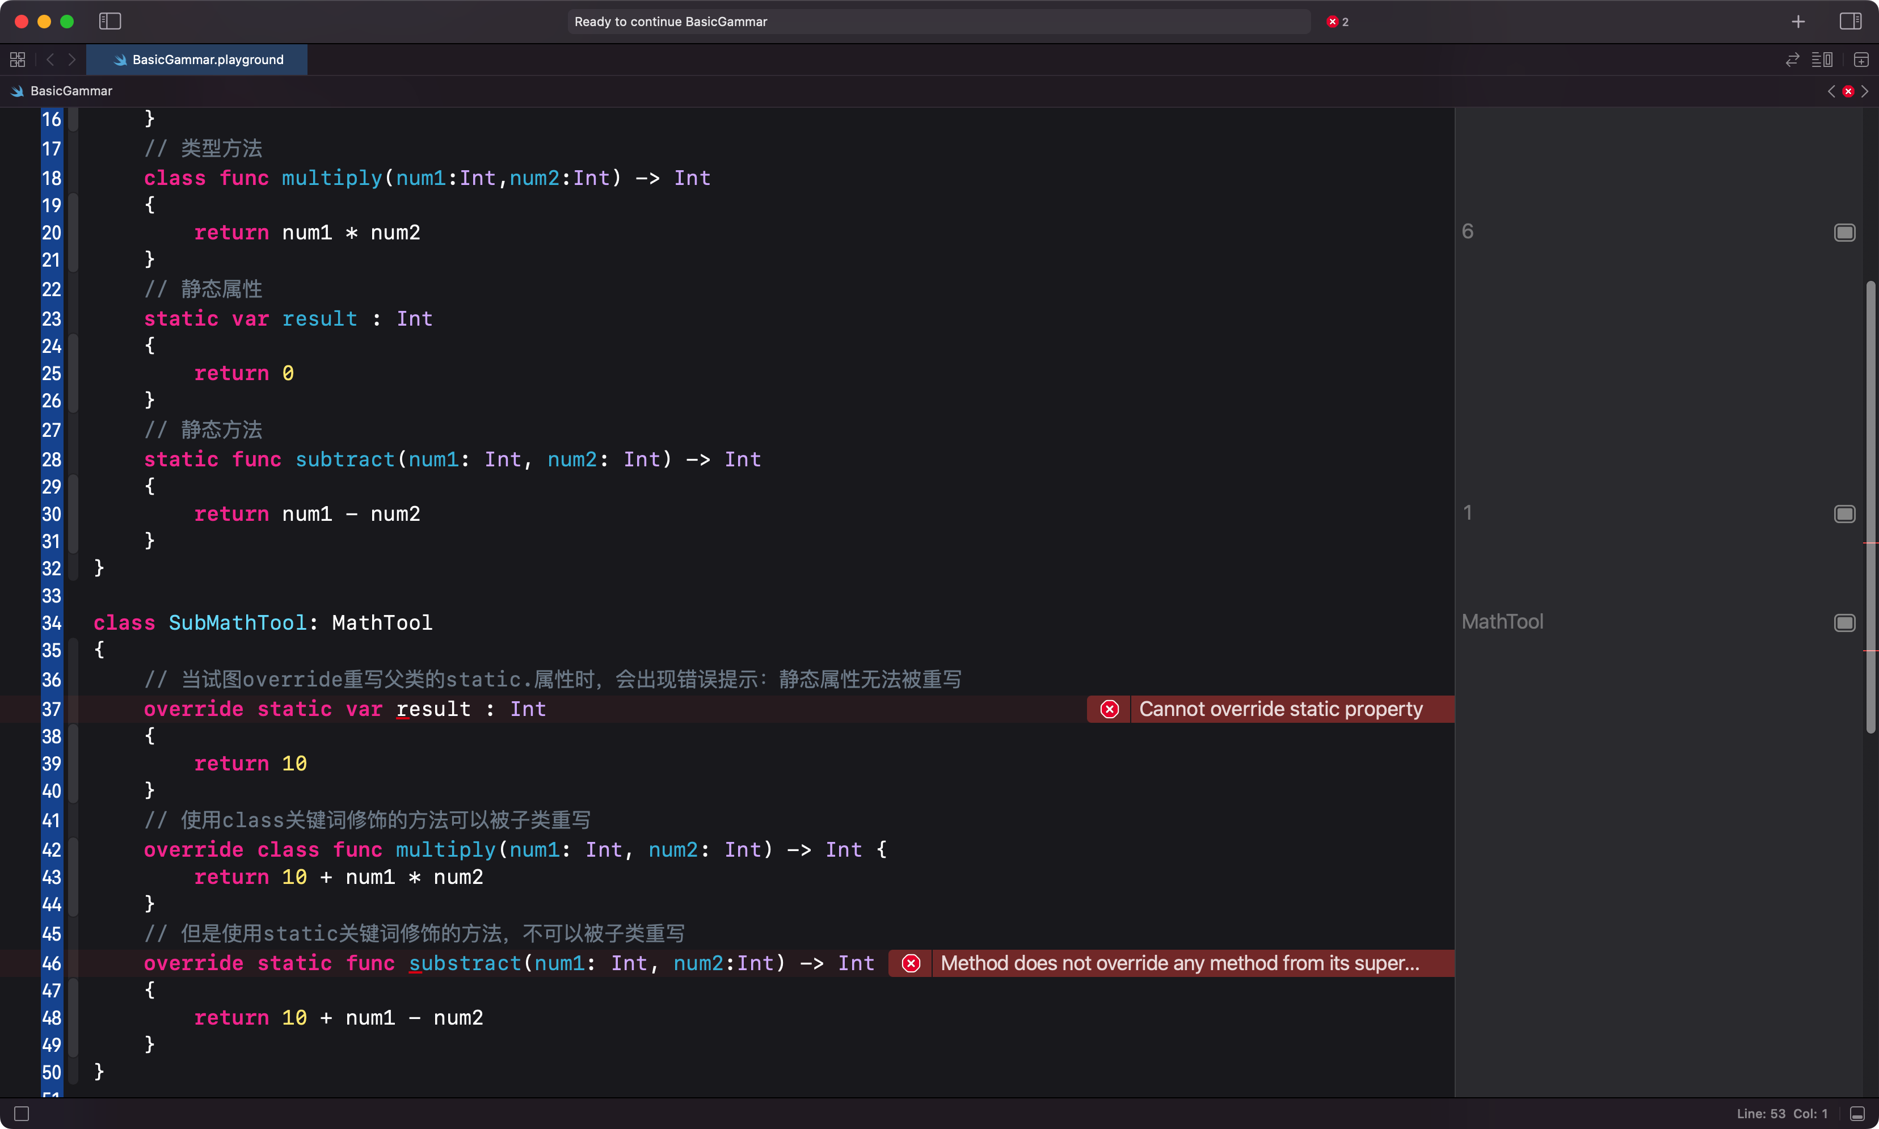Click the result value 1 in sidebar
This screenshot has width=1879, height=1129.
click(x=1468, y=513)
